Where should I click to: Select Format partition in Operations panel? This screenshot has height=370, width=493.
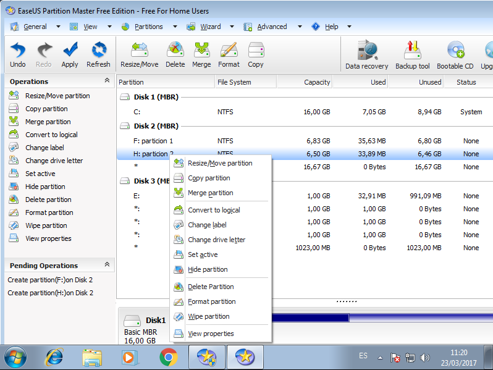41,212
